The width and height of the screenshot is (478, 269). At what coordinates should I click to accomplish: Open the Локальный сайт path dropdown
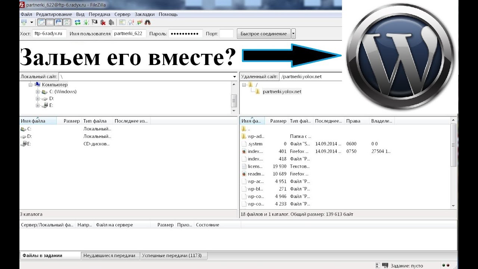click(234, 77)
